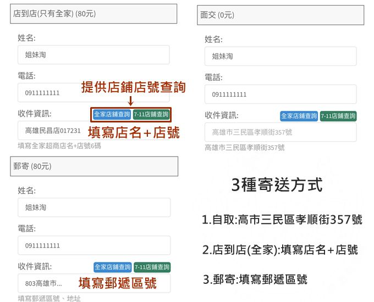This screenshot has width=374, height=302.
Task: Click the name field in the 面交 form
Action: tap(280, 56)
